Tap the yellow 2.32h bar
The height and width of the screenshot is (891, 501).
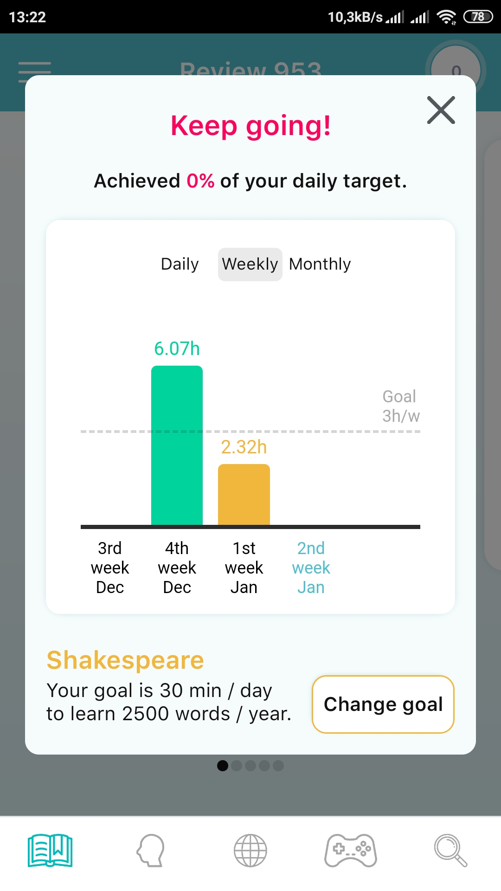click(244, 495)
